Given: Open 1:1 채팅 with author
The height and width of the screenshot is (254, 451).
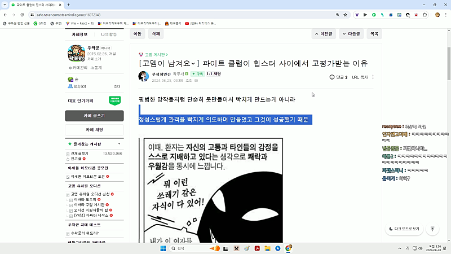Looking at the screenshot, I should 214,74.
